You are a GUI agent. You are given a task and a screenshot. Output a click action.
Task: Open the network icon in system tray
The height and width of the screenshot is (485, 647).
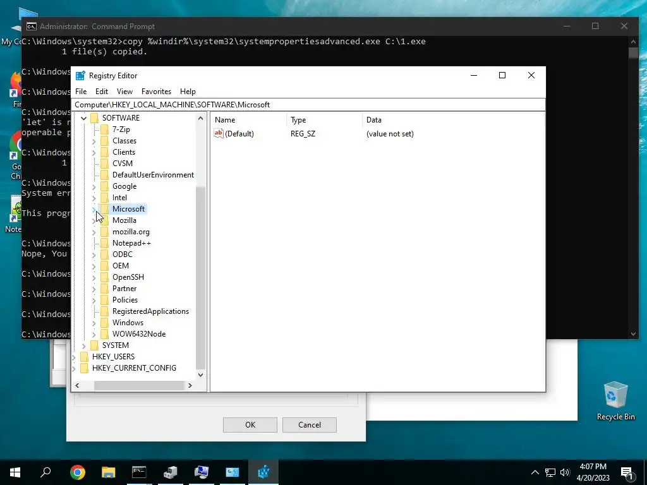(x=550, y=472)
